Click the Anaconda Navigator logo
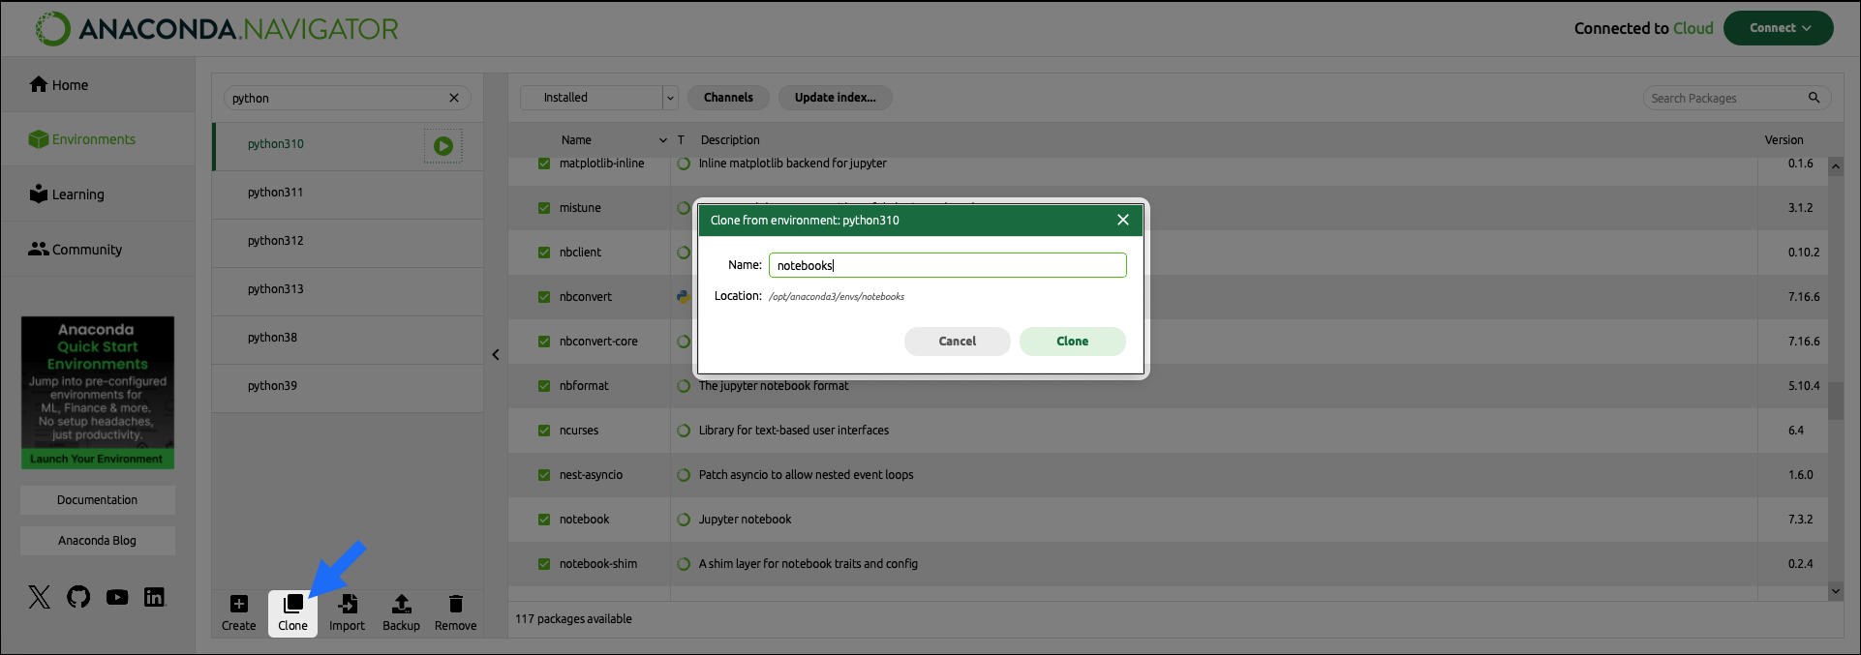Image resolution: width=1861 pixels, height=655 pixels. point(217,29)
